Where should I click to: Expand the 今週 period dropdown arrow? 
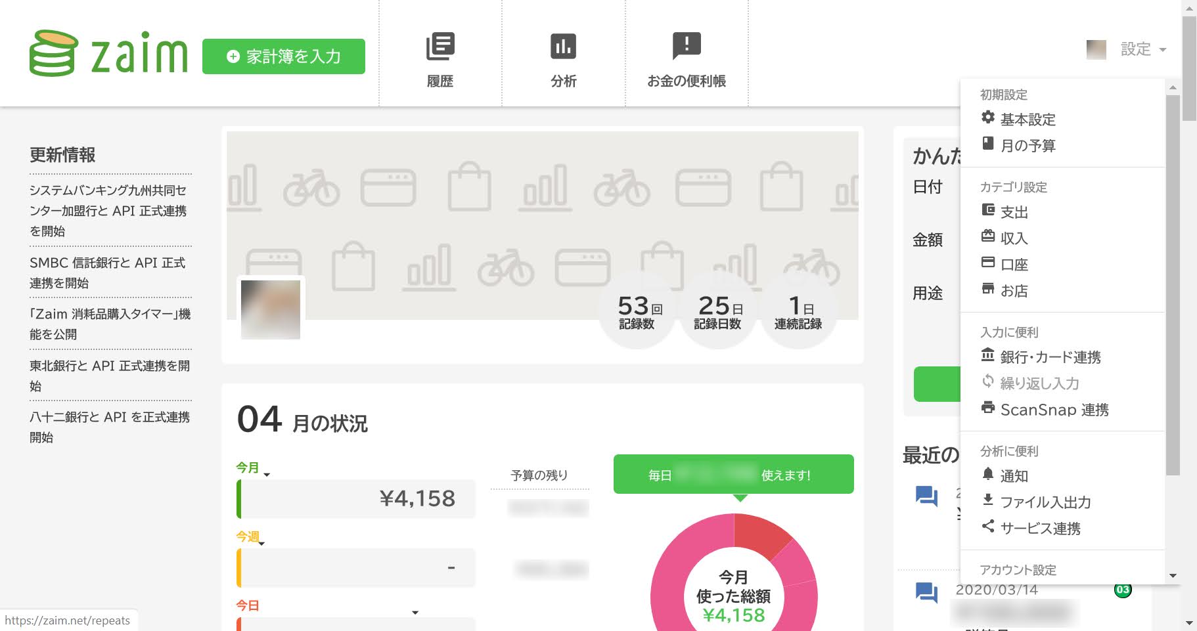pos(261,543)
